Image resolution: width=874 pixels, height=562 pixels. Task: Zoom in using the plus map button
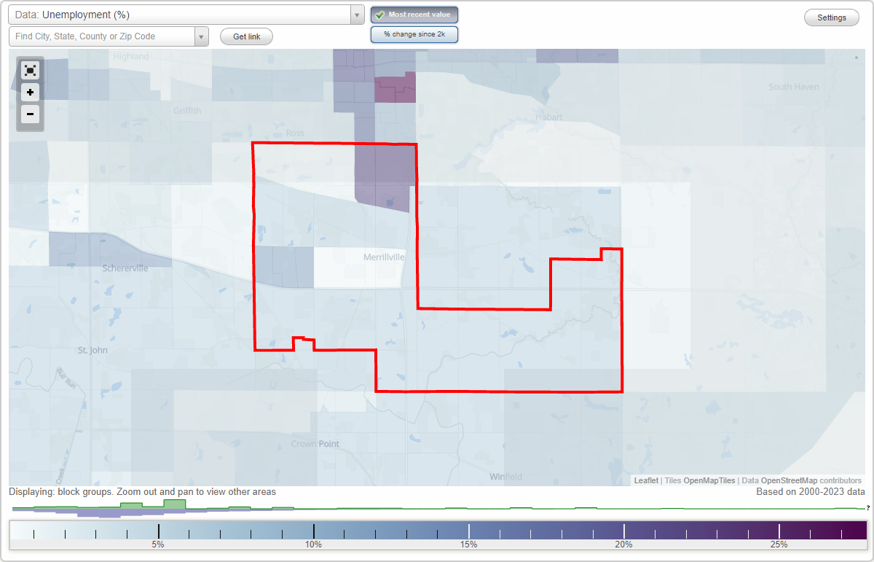pyautogui.click(x=30, y=93)
